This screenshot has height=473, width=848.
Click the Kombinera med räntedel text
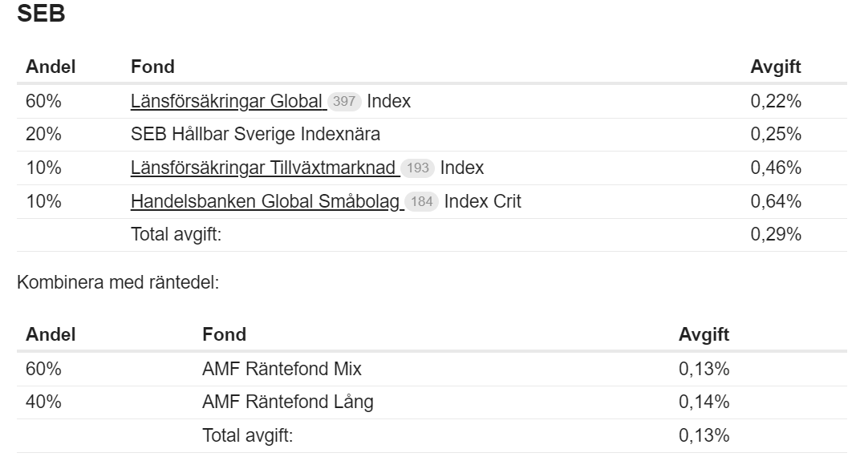(117, 283)
